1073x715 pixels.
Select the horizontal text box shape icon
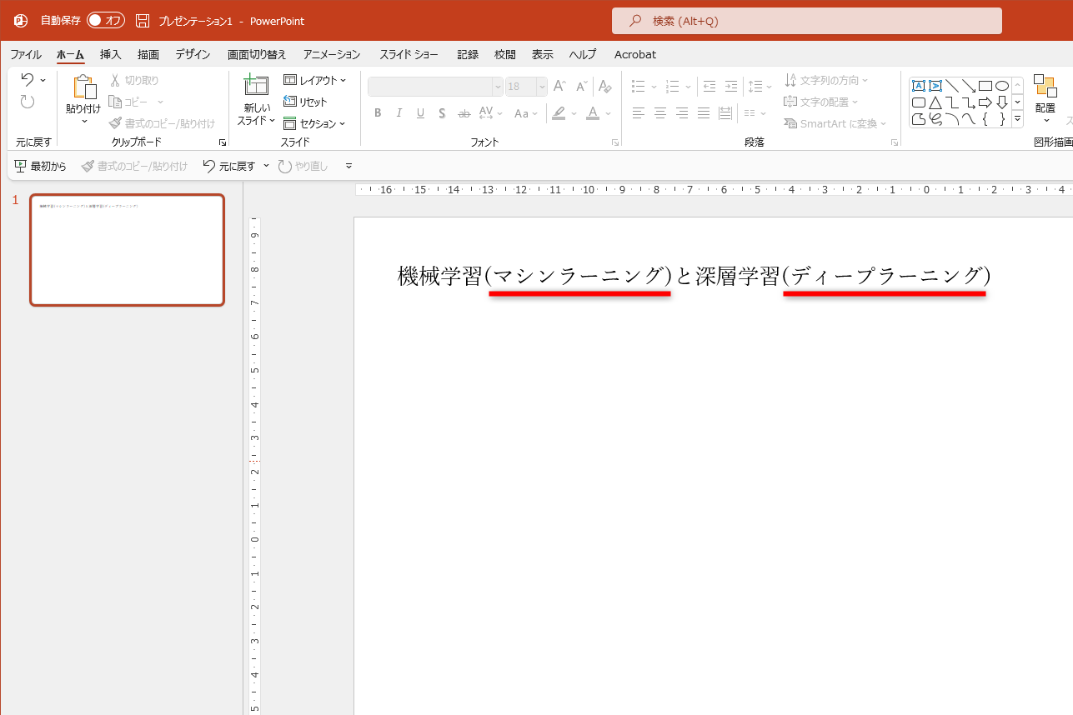(x=920, y=84)
